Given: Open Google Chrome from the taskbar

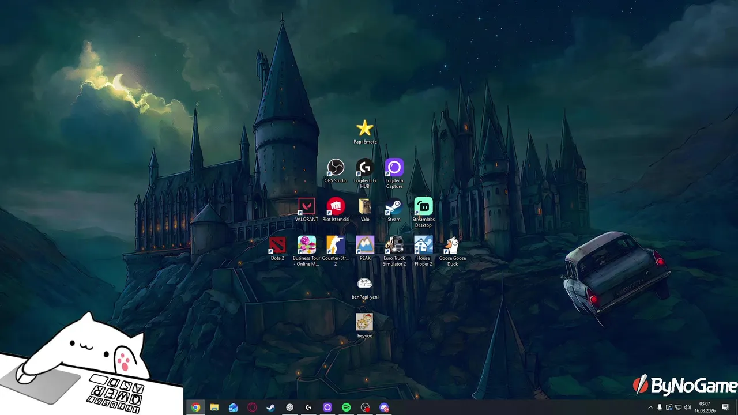Looking at the screenshot, I should pos(195,408).
